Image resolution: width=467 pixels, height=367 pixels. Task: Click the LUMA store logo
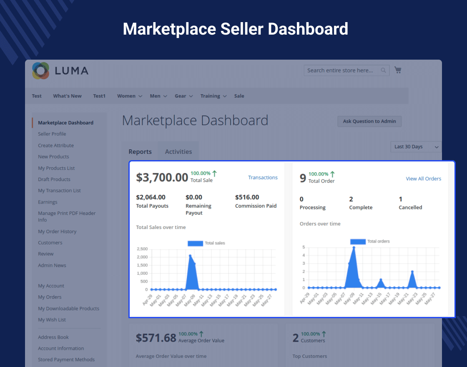point(60,71)
